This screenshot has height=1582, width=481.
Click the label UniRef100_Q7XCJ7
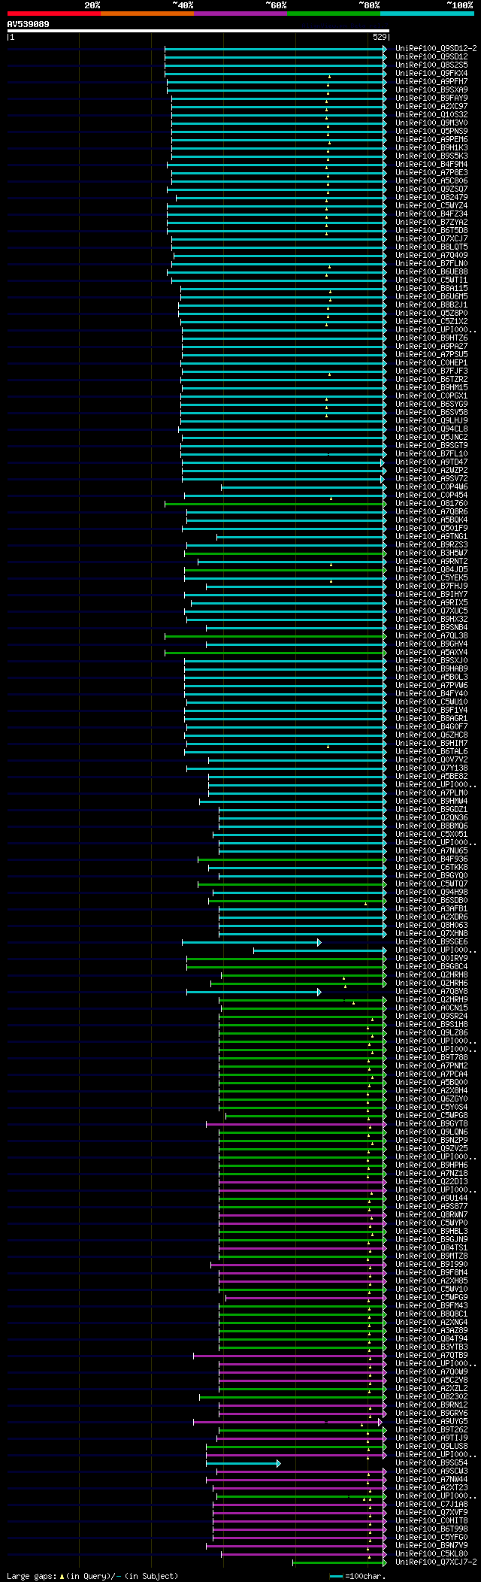tap(431, 239)
